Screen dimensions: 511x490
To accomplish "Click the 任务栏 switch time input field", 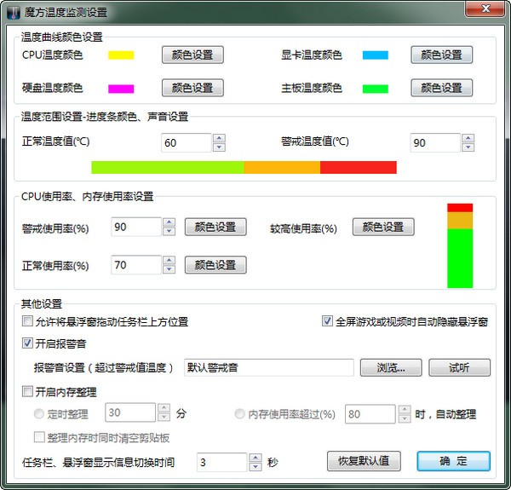I will click(221, 462).
